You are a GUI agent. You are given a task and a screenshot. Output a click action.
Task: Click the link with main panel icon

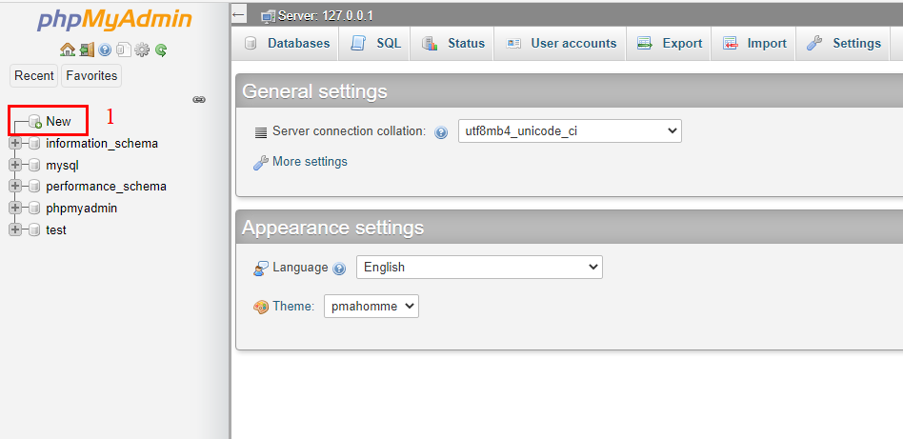click(199, 99)
